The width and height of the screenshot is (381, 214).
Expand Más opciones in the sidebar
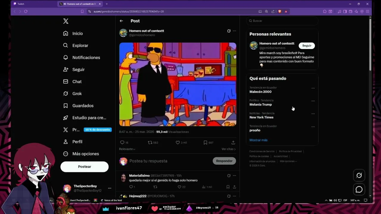(x=81, y=154)
